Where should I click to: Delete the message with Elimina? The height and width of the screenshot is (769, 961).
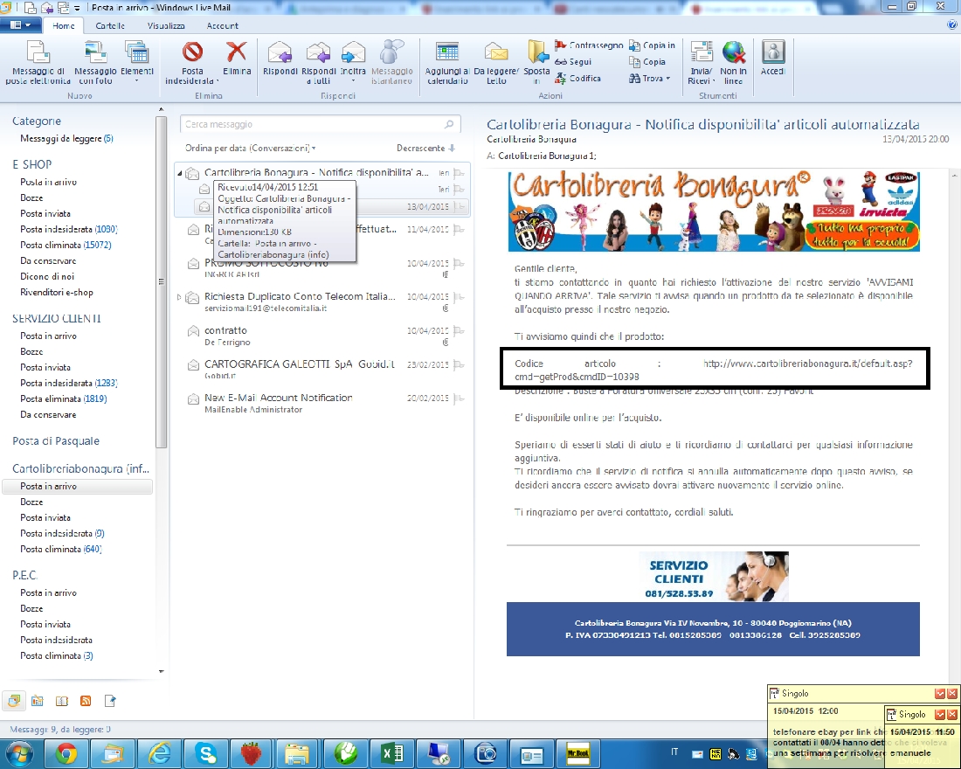(x=237, y=59)
